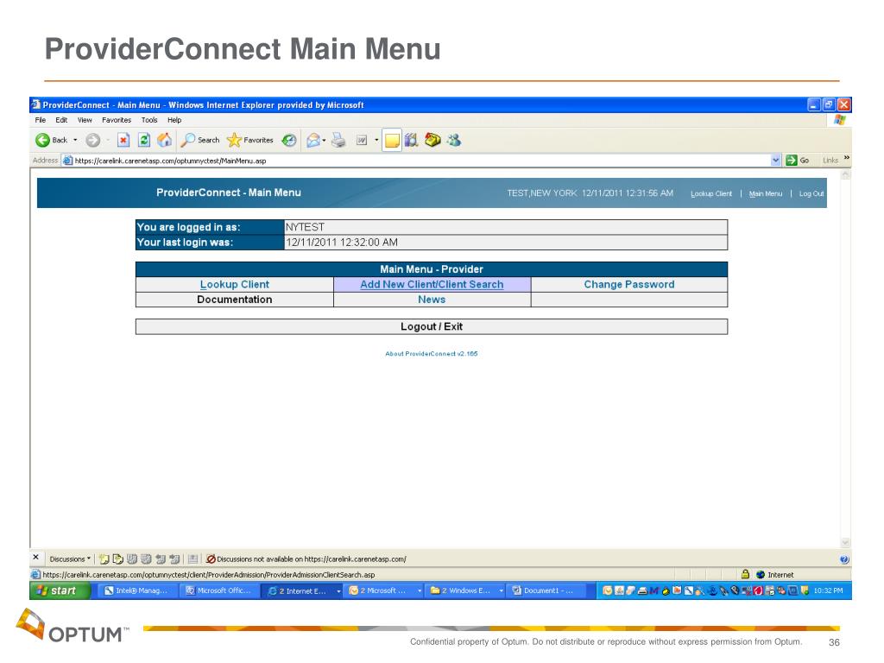Click the History clock icon
884x663 pixels.
pyautogui.click(x=289, y=140)
